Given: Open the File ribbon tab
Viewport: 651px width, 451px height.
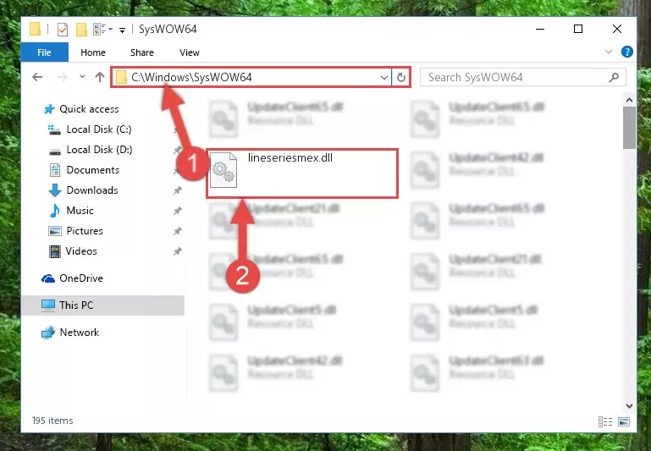Looking at the screenshot, I should [44, 52].
